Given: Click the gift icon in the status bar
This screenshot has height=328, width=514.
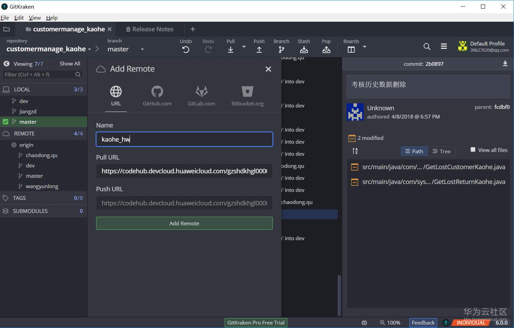Looking at the screenshot, I should pos(364,323).
